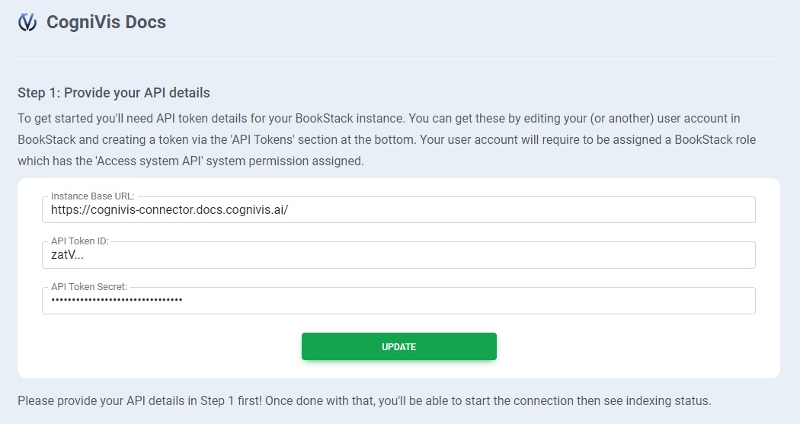The width and height of the screenshot is (800, 424).
Task: Click the "zatV..." token ID value
Action: [67, 256]
